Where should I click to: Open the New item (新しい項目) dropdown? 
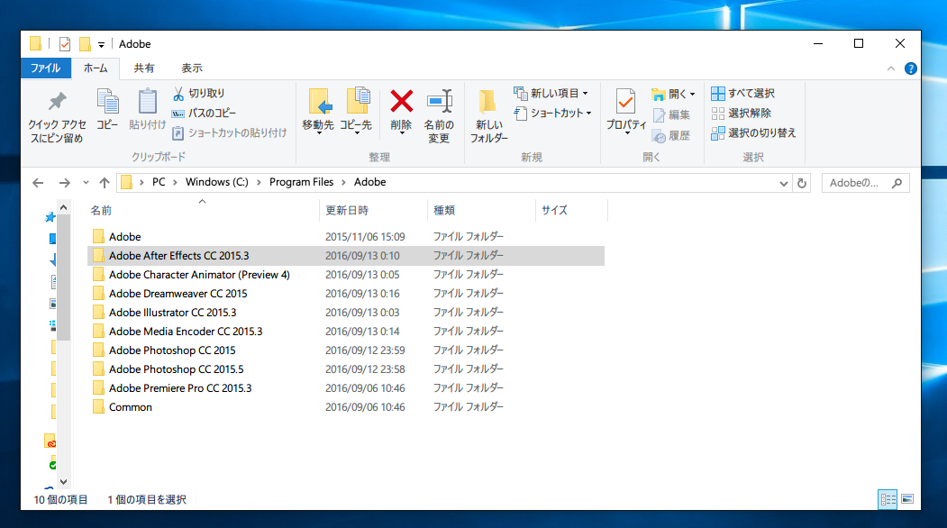pyautogui.click(x=551, y=93)
